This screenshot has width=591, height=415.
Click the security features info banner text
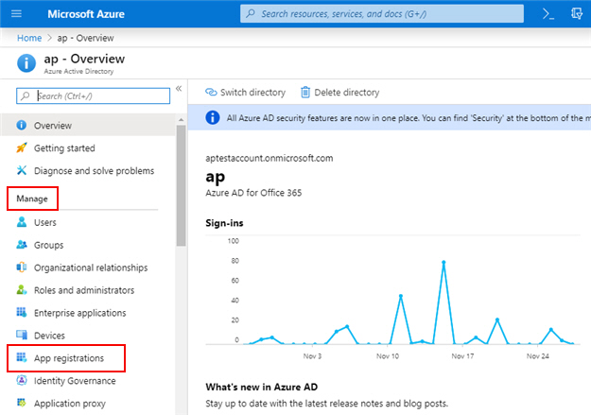coord(408,118)
